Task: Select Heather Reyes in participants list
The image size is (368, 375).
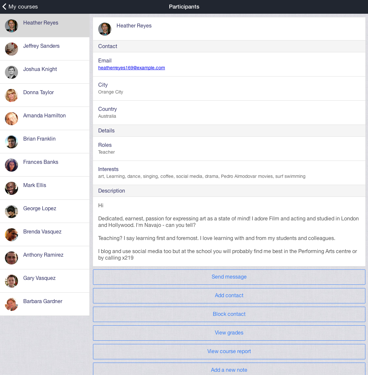Action: [x=45, y=26]
